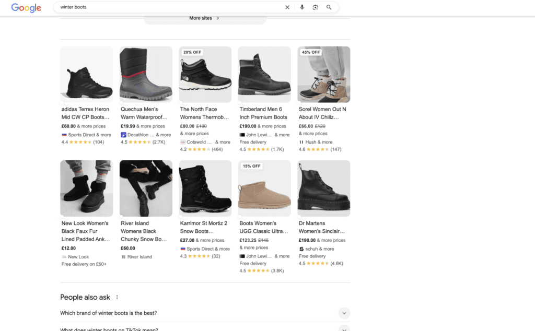Click the search magnifier icon
535x331 pixels.
[x=329, y=7]
